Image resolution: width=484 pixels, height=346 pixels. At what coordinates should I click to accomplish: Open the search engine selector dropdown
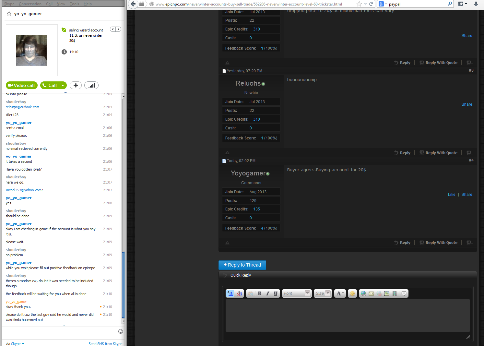coord(383,4)
